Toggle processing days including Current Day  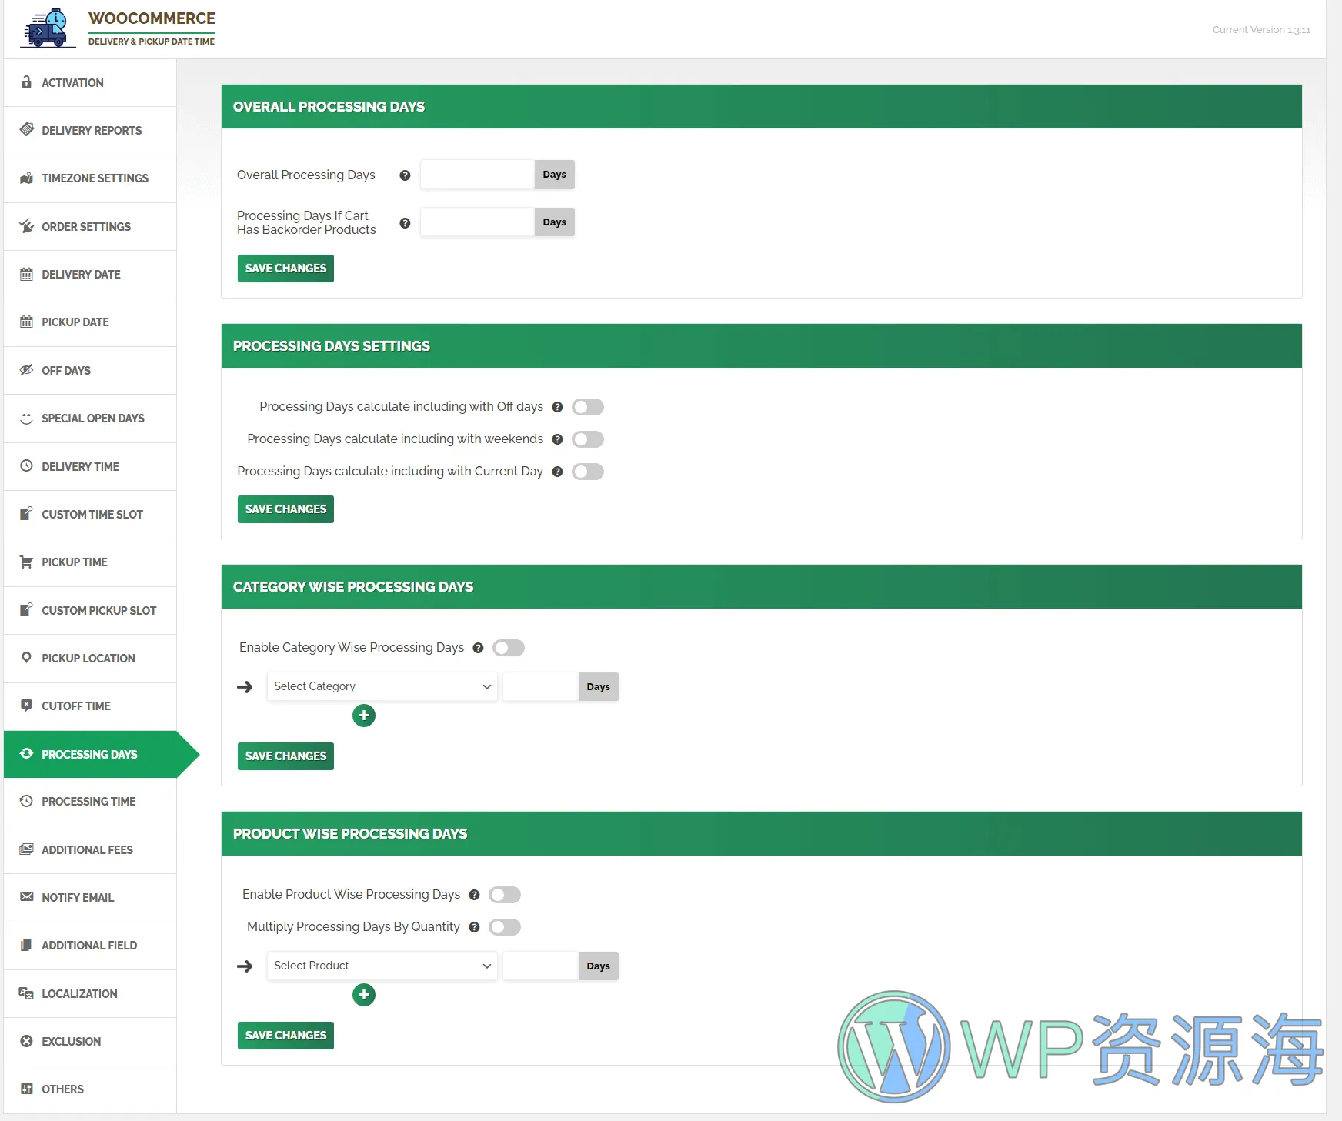(x=588, y=472)
